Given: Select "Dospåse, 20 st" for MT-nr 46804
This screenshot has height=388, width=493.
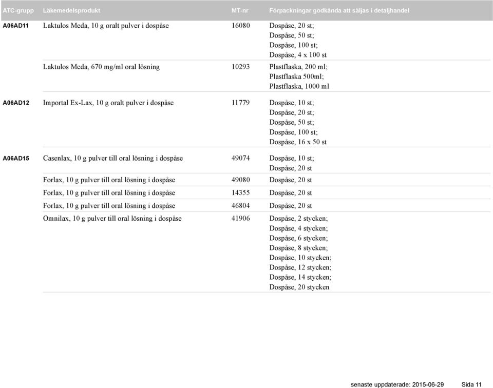Looking at the screenshot, I should [291, 206].
